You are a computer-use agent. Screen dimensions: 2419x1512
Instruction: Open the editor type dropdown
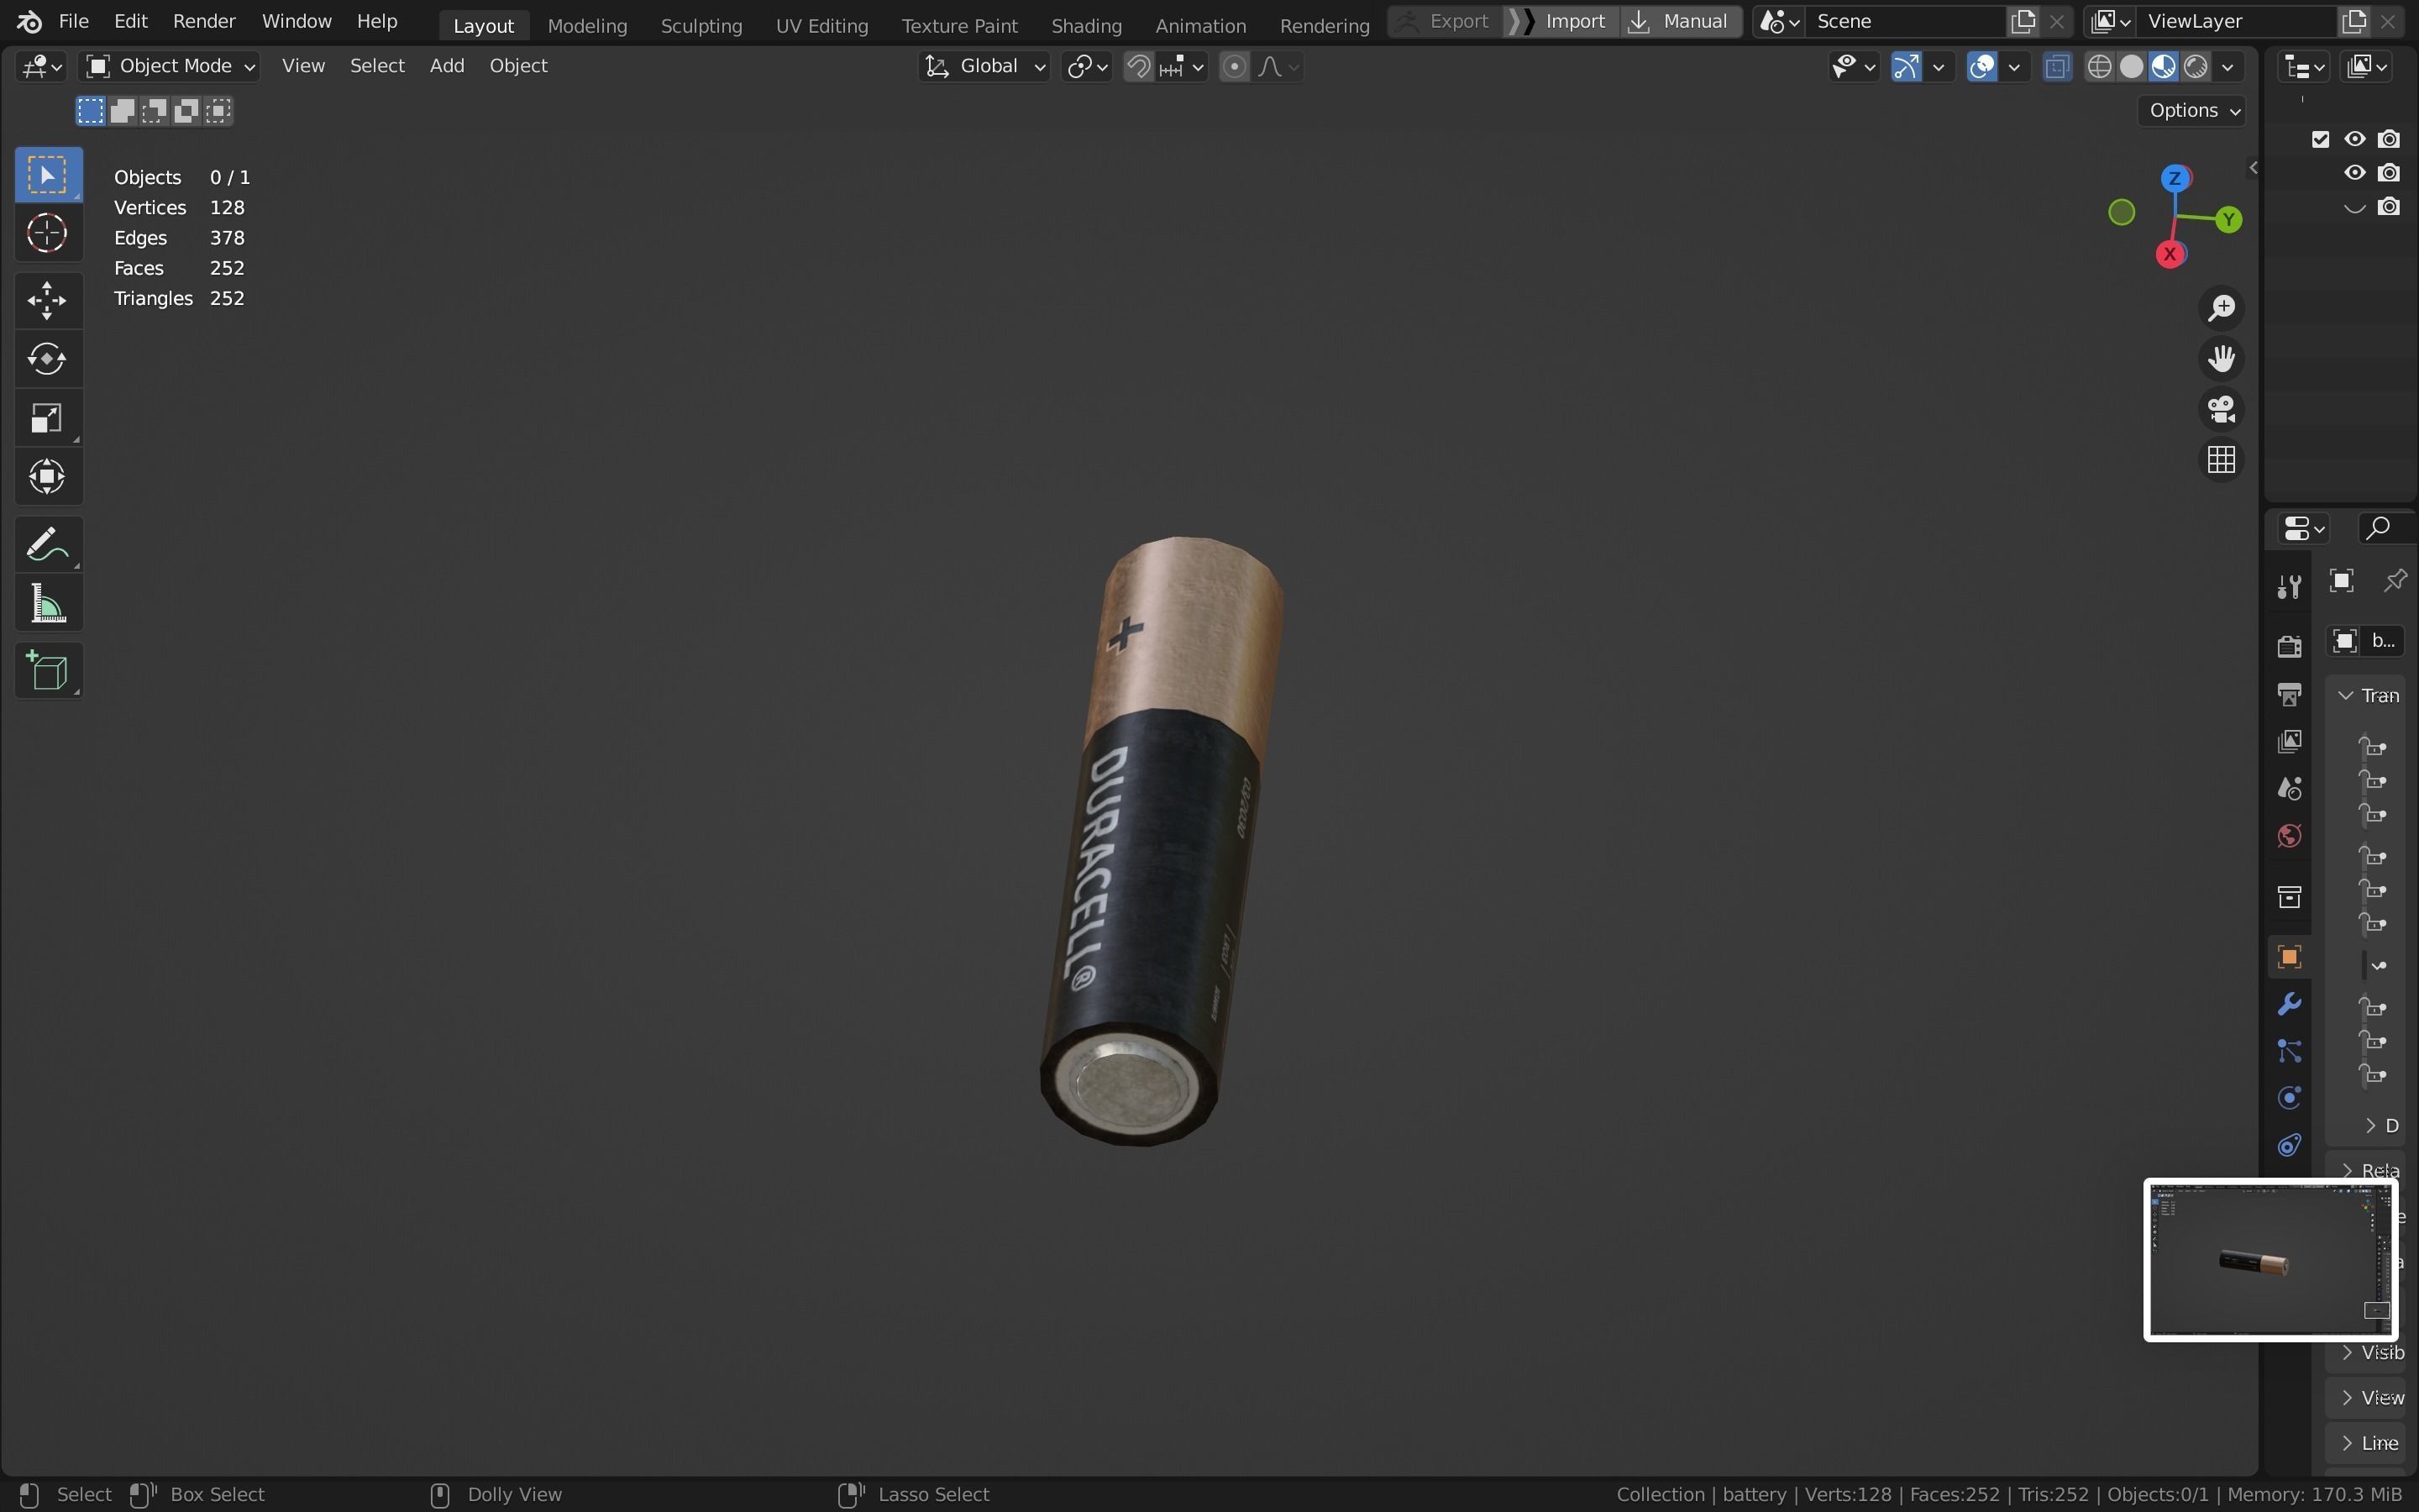click(42, 67)
